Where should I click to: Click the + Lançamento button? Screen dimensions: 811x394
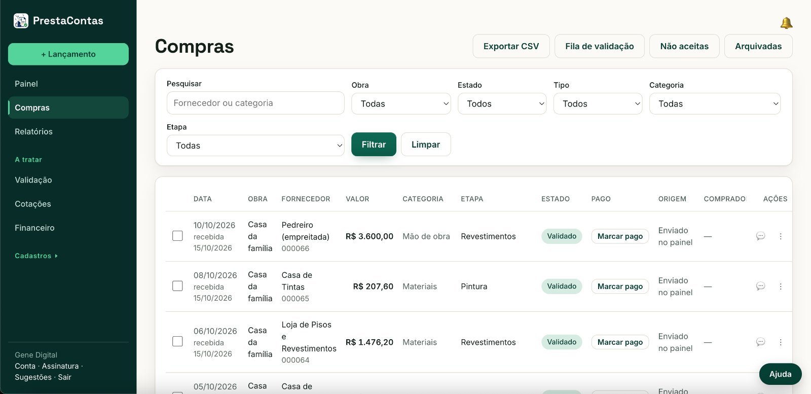(x=68, y=54)
